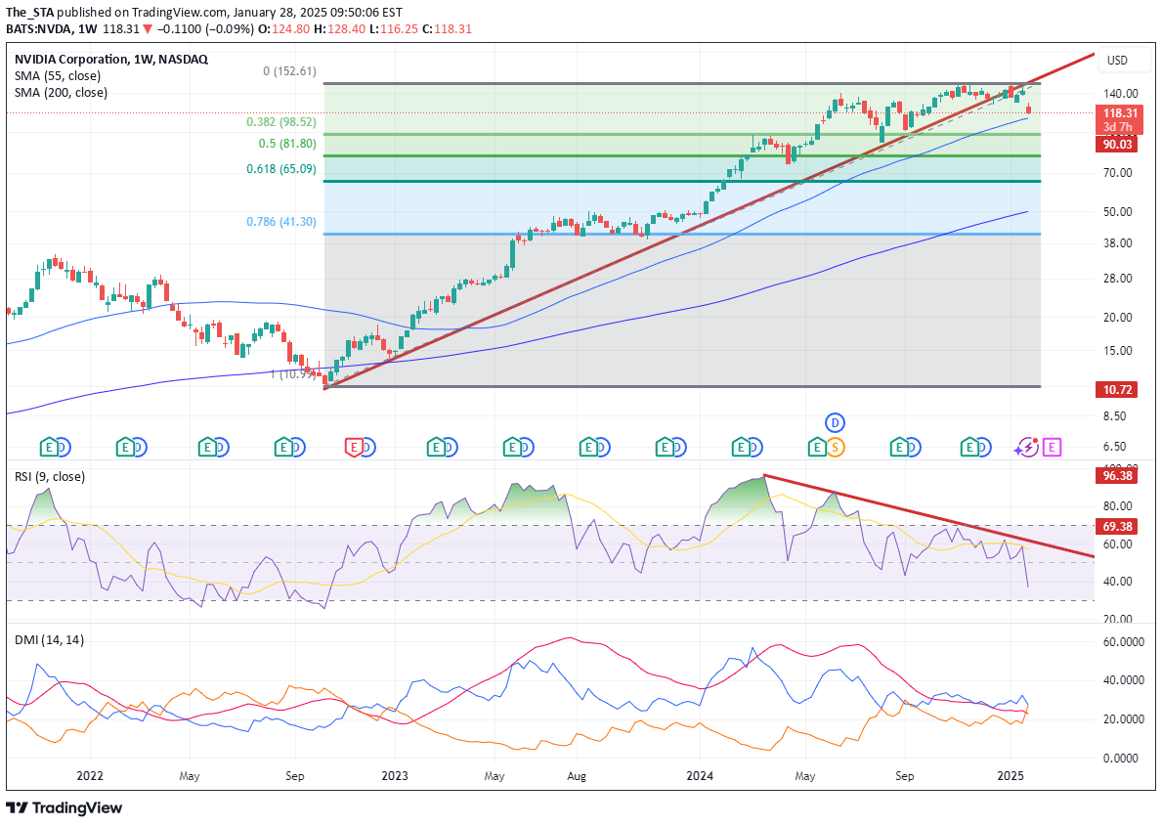
Task: Click the red 90.03 price label
Action: tap(1117, 144)
